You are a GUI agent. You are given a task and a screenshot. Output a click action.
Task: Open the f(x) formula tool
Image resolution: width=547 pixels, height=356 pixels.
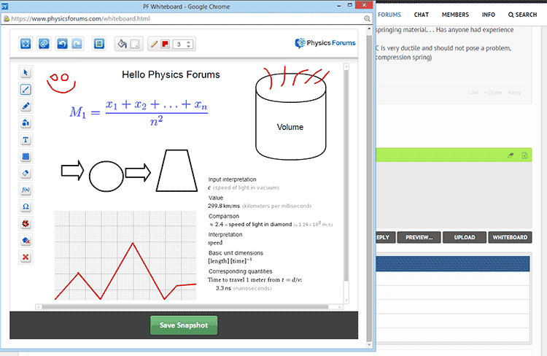(x=26, y=190)
